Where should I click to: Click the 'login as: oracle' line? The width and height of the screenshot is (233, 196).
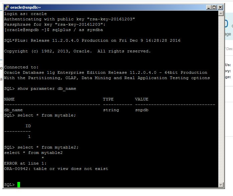point(25,14)
